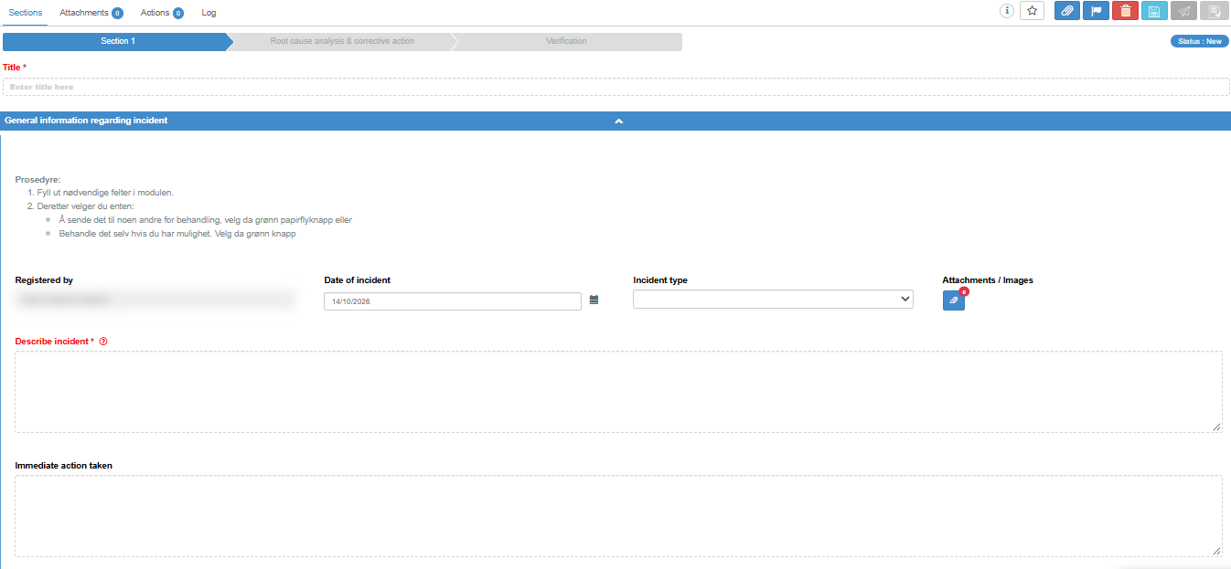The height and width of the screenshot is (569, 1231).
Task: Click the 'Incident type' label
Action: (x=660, y=280)
